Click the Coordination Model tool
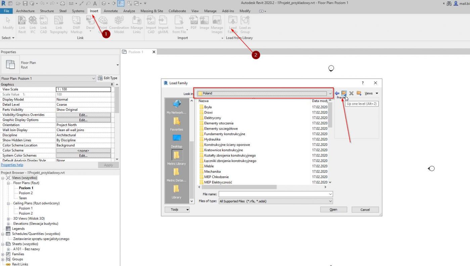Screen dimensions: 470x266 click(119, 25)
